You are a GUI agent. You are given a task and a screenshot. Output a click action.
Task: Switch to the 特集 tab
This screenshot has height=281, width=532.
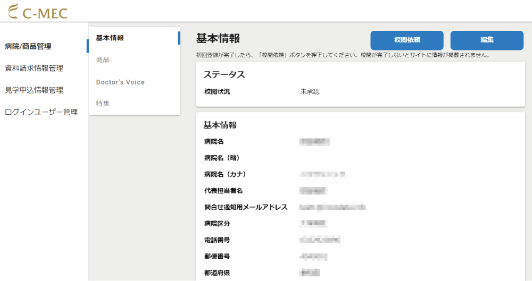pyautogui.click(x=103, y=104)
